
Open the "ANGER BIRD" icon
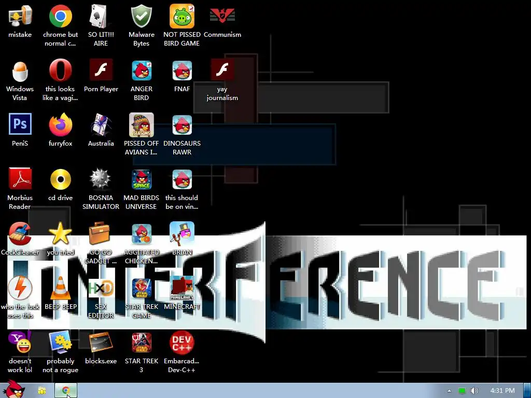[142, 70]
